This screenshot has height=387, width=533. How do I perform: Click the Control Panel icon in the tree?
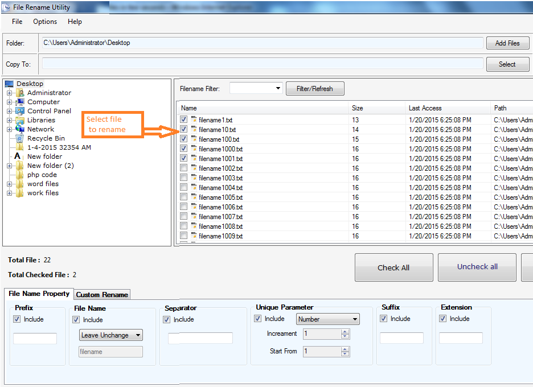20,110
